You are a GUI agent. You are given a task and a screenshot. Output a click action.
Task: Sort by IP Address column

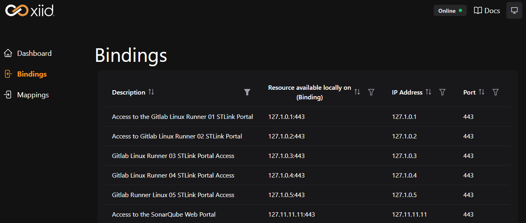click(x=428, y=92)
